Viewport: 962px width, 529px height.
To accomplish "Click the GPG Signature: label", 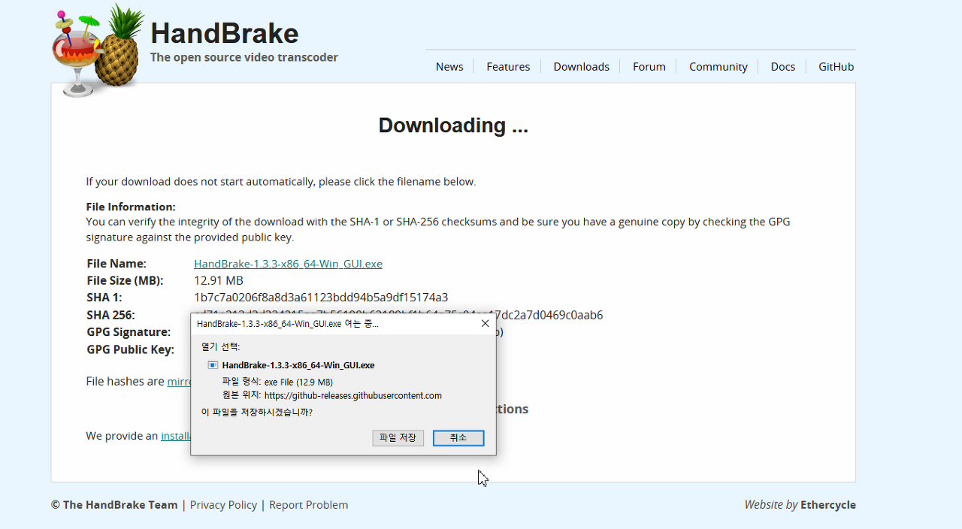I will pos(129,332).
